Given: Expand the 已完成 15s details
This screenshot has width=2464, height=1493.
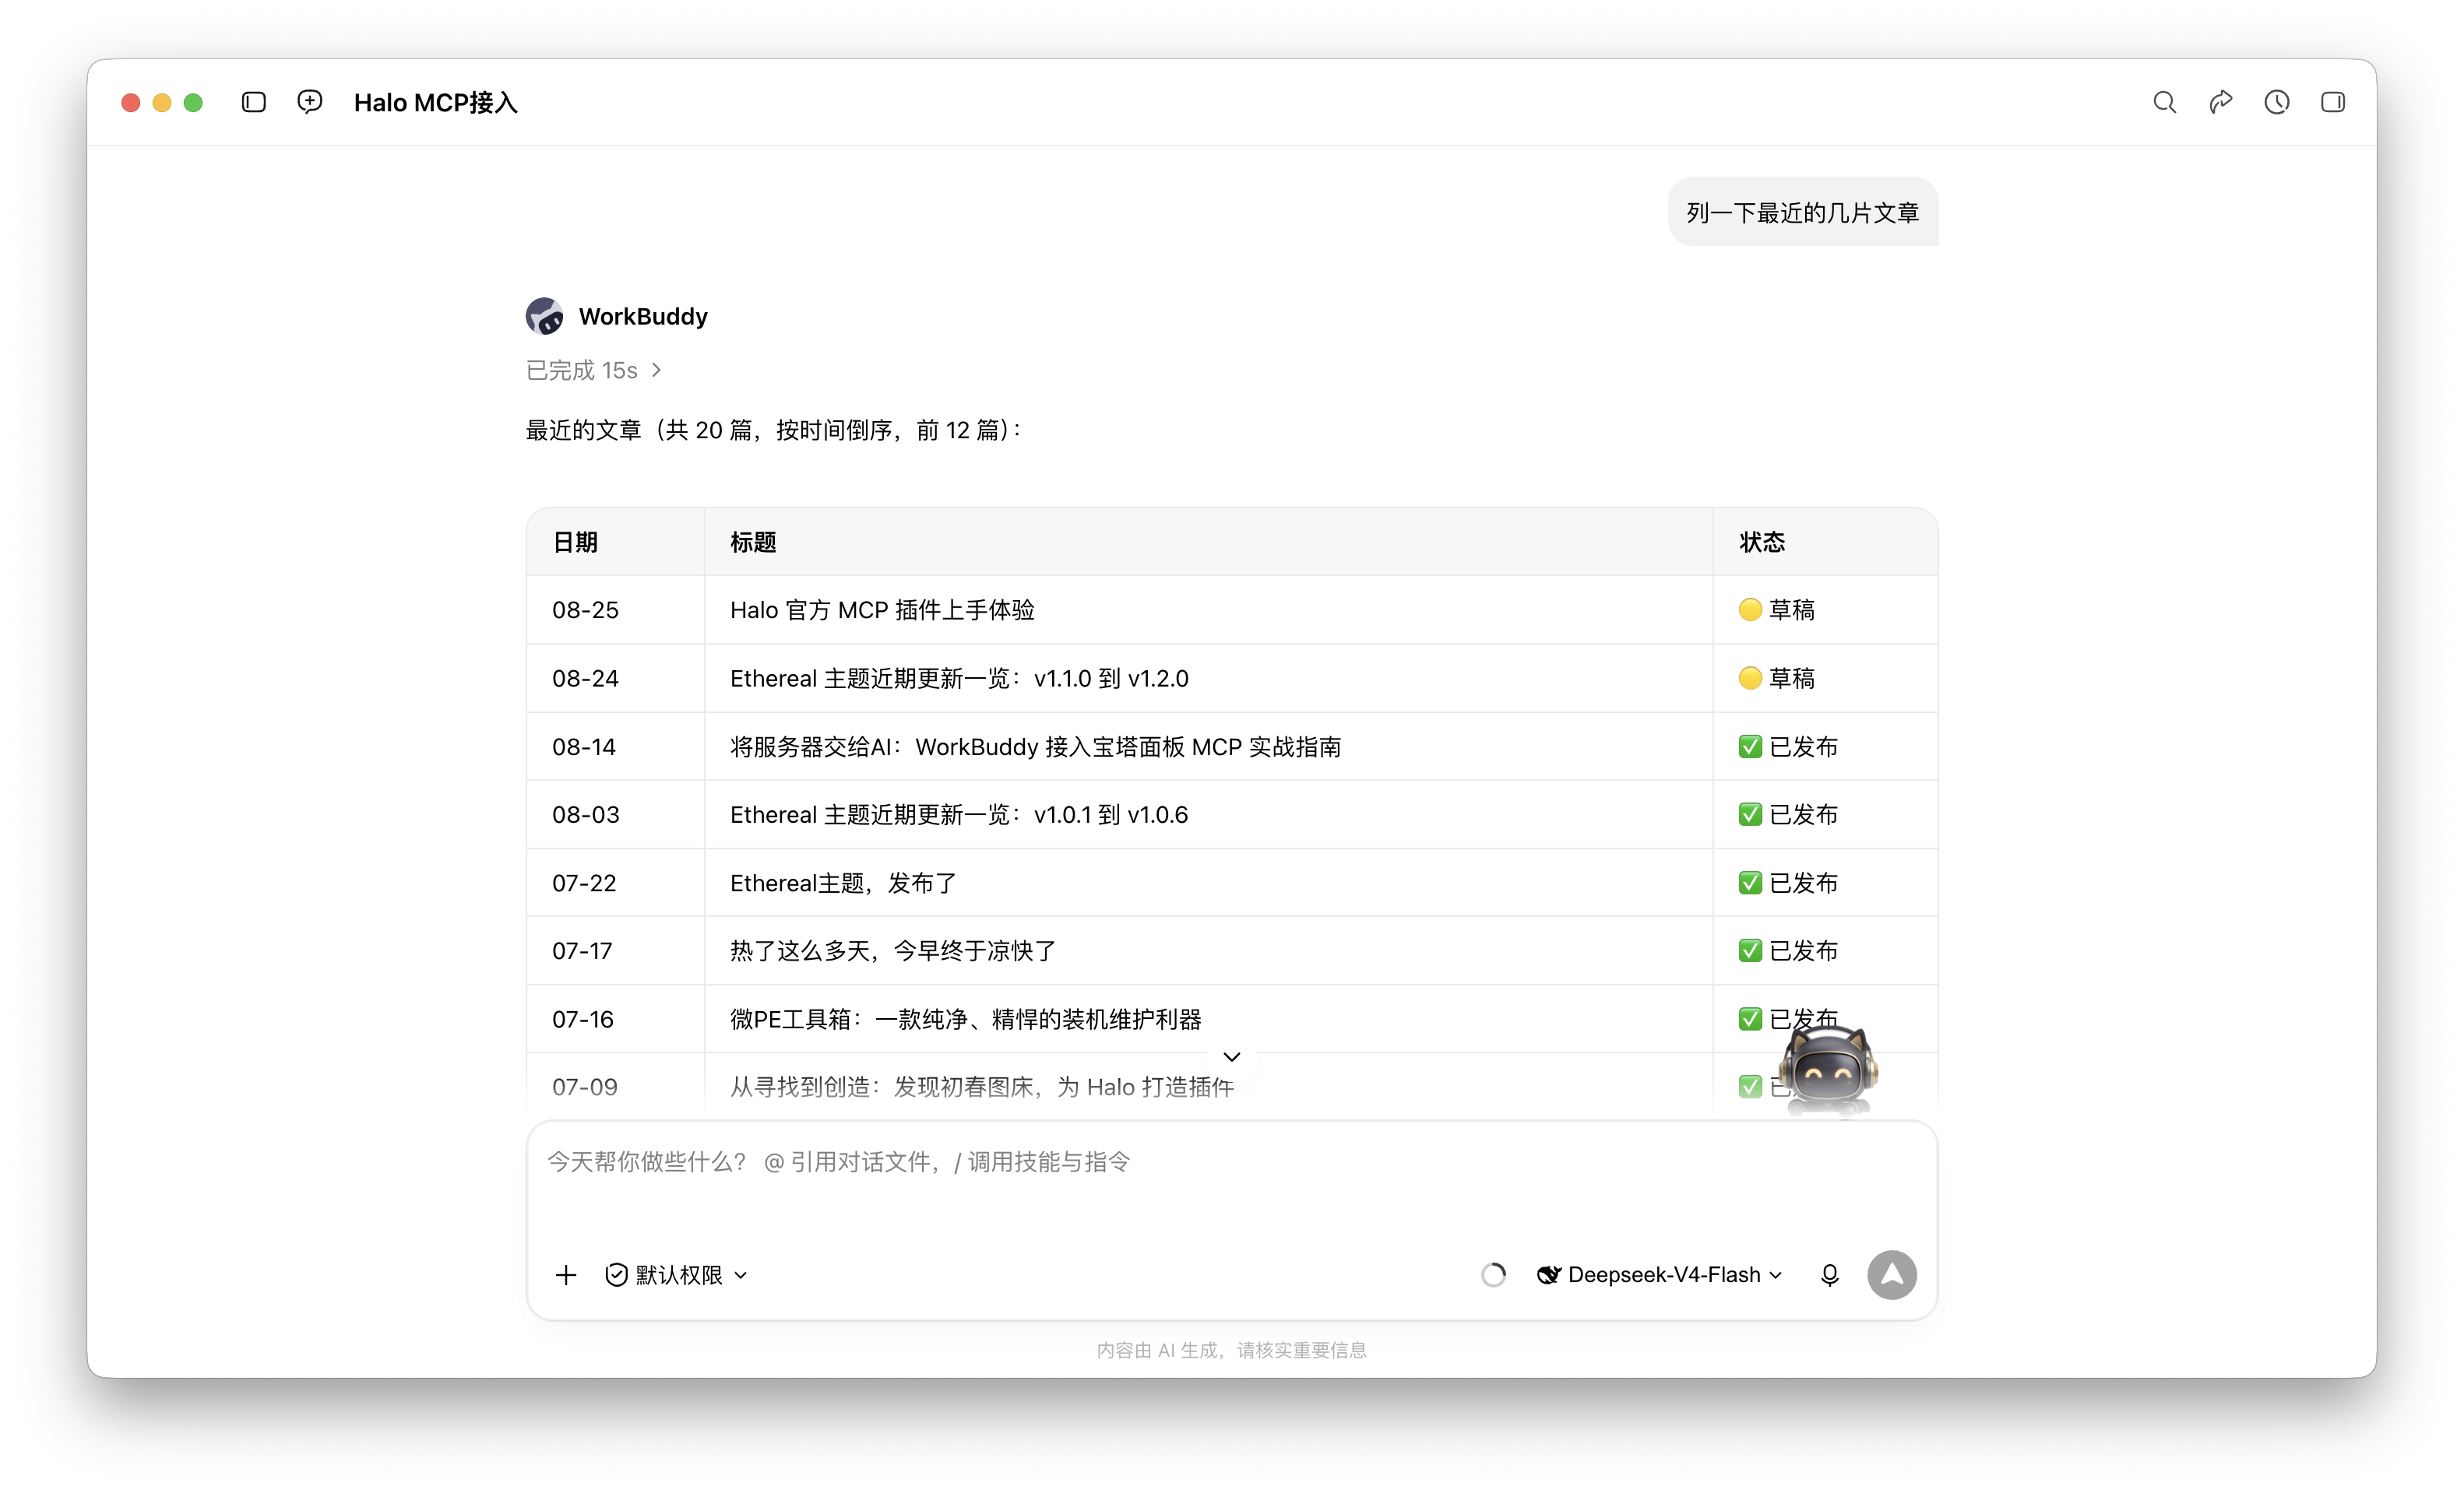Looking at the screenshot, I should pos(594,371).
